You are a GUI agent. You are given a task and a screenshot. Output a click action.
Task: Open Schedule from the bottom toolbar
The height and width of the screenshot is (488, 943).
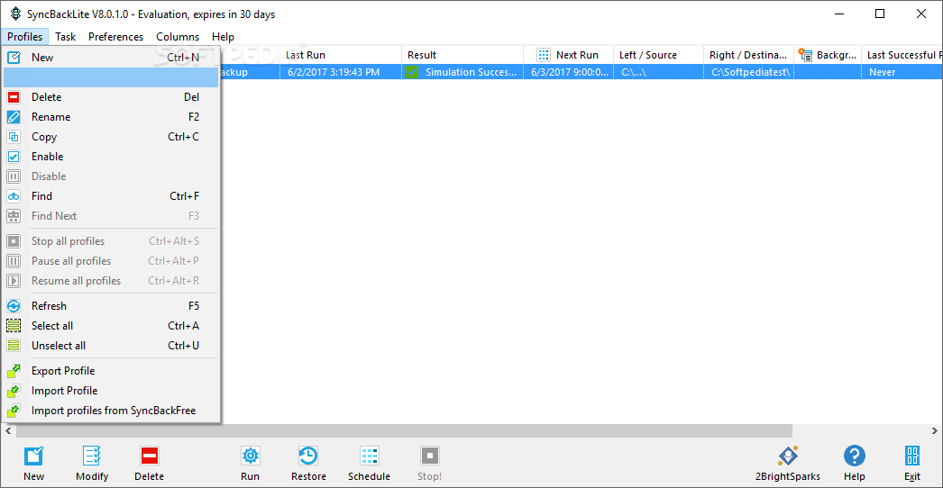(370, 464)
